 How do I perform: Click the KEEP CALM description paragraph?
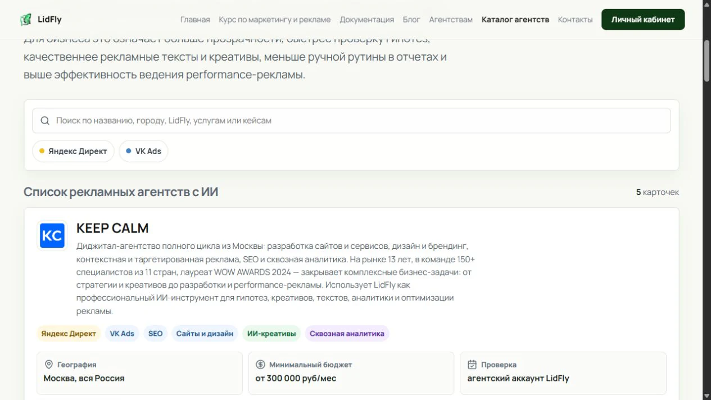pos(275,279)
